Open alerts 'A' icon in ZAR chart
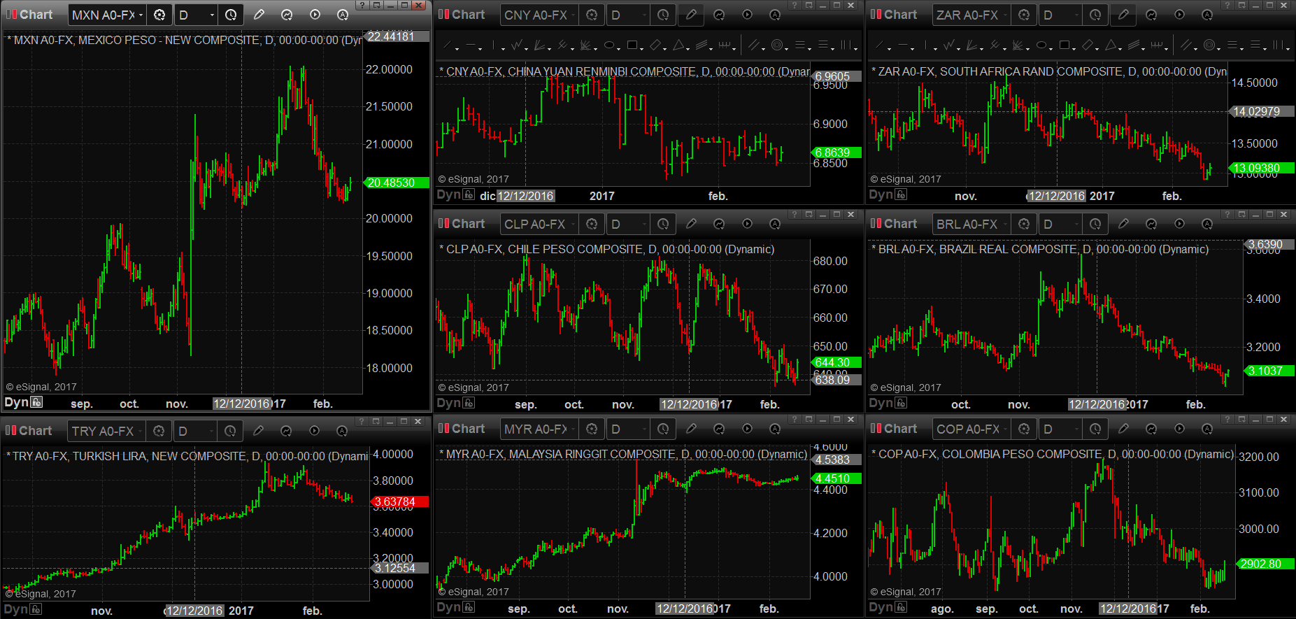Screen dimensions: 1296x619 click(x=1207, y=15)
